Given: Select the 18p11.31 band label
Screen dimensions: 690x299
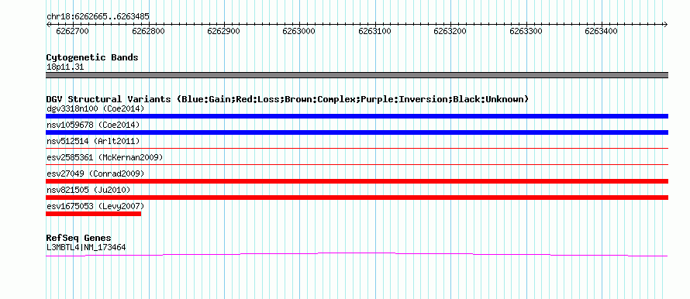Looking at the screenshot, I should point(65,67).
